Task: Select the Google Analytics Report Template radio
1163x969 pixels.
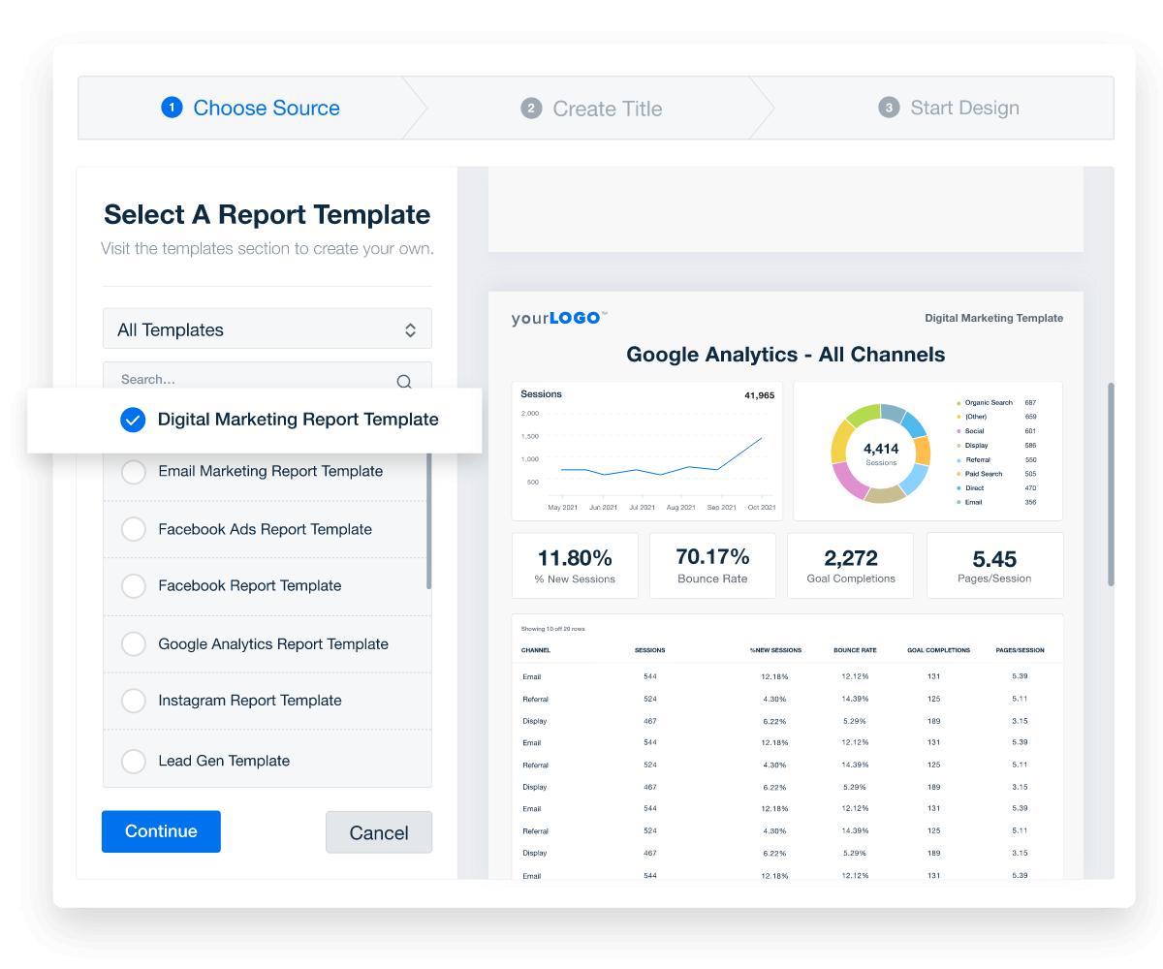Action: pos(133,643)
